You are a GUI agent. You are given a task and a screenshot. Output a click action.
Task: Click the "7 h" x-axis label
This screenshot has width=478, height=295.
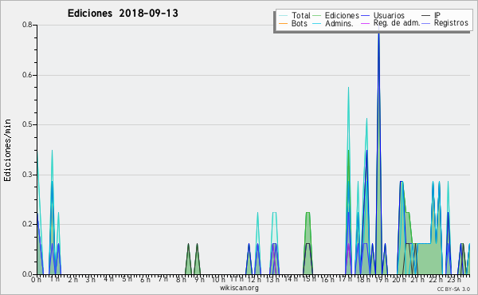(163, 279)
